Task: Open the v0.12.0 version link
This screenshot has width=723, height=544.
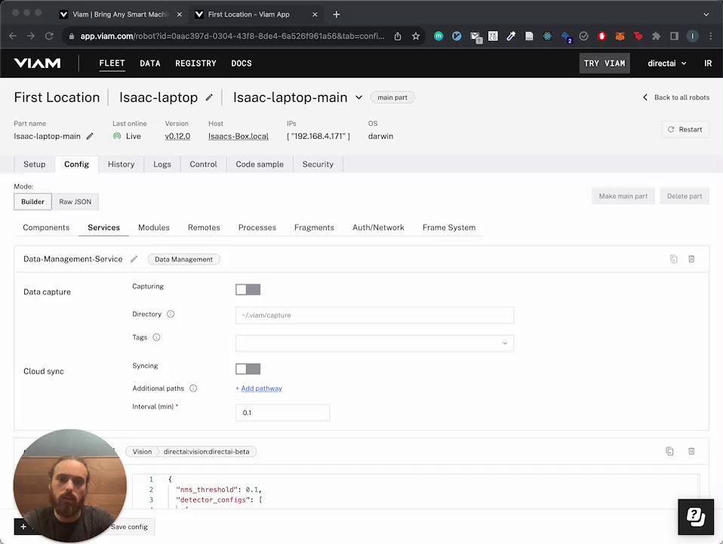Action: point(177,136)
